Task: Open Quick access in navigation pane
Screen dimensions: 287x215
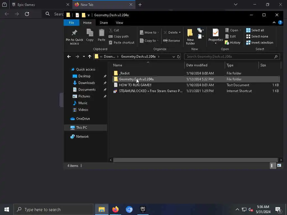Action: coord(85,69)
